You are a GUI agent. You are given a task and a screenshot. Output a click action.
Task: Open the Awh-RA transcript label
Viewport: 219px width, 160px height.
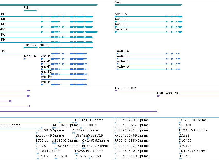pos(121,14)
